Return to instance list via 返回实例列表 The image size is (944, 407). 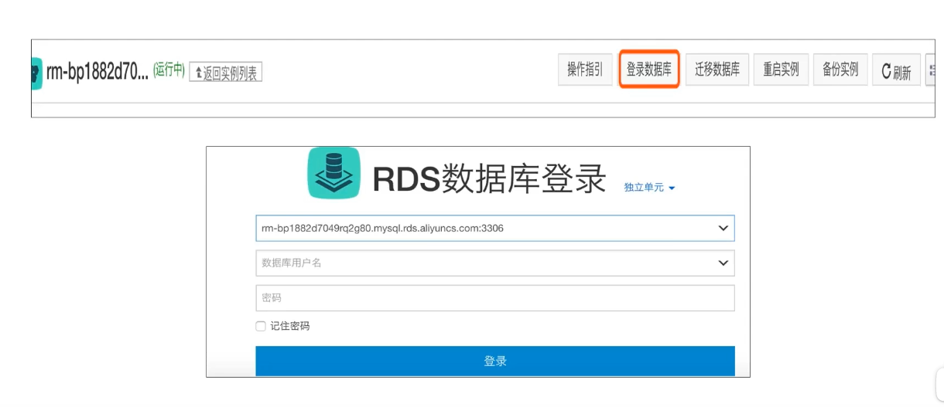[226, 73]
